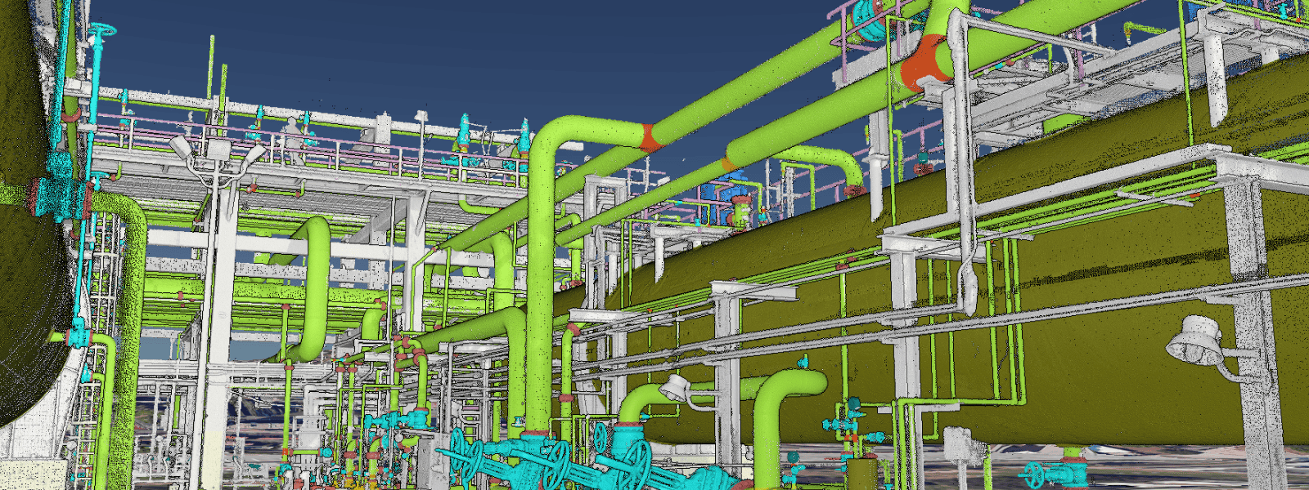Select the white floodlight at far right
The image size is (1309, 490).
pyautogui.click(x=1197, y=341)
